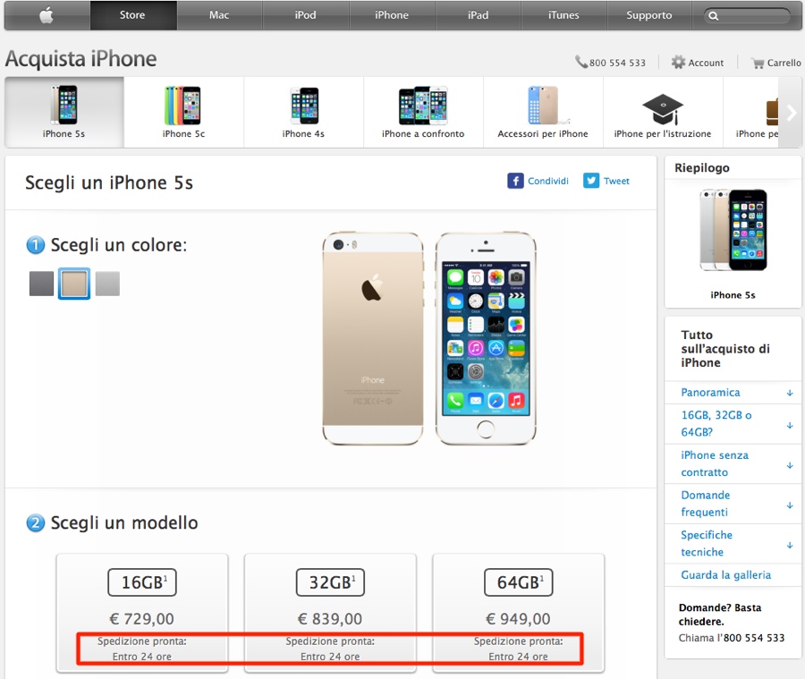Choose the 64GB model option
805x679 pixels.
click(519, 613)
